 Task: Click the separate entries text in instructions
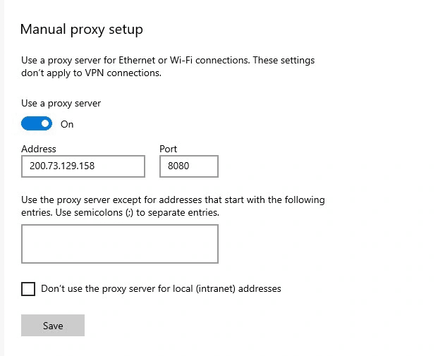coord(183,213)
